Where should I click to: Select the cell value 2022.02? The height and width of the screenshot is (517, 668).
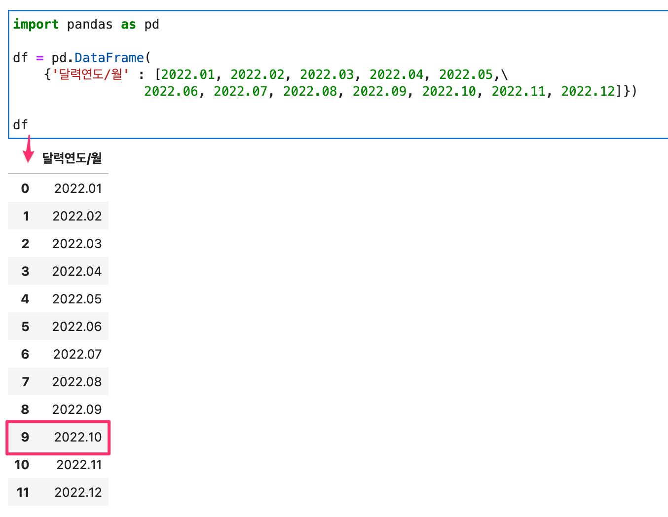77,216
